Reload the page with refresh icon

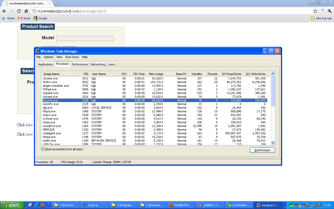[x=19, y=11]
